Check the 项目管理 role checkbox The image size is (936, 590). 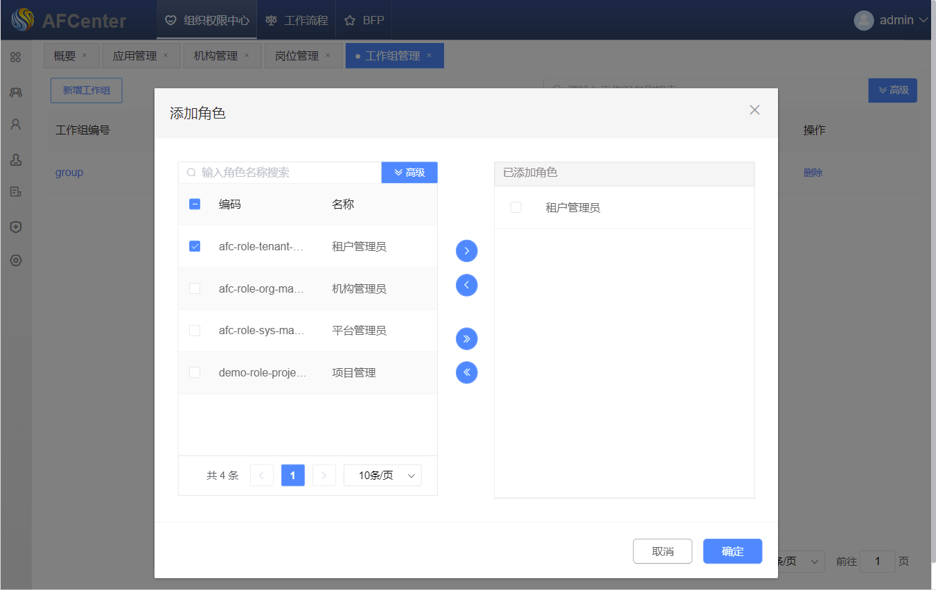coord(195,372)
